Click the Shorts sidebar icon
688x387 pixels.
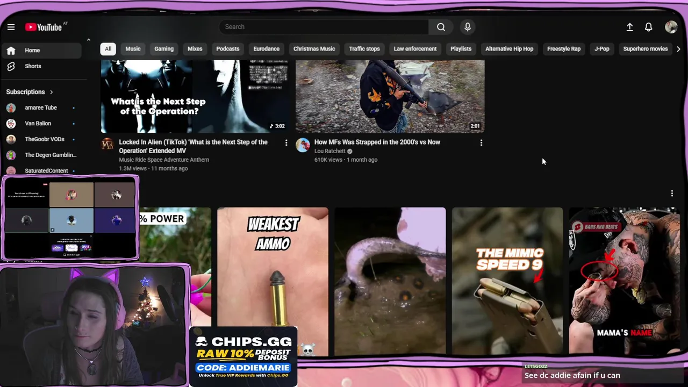pos(11,66)
